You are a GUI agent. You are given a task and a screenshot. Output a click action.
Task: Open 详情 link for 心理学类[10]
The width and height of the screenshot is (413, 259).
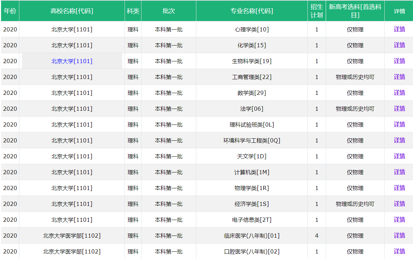pyautogui.click(x=399, y=29)
